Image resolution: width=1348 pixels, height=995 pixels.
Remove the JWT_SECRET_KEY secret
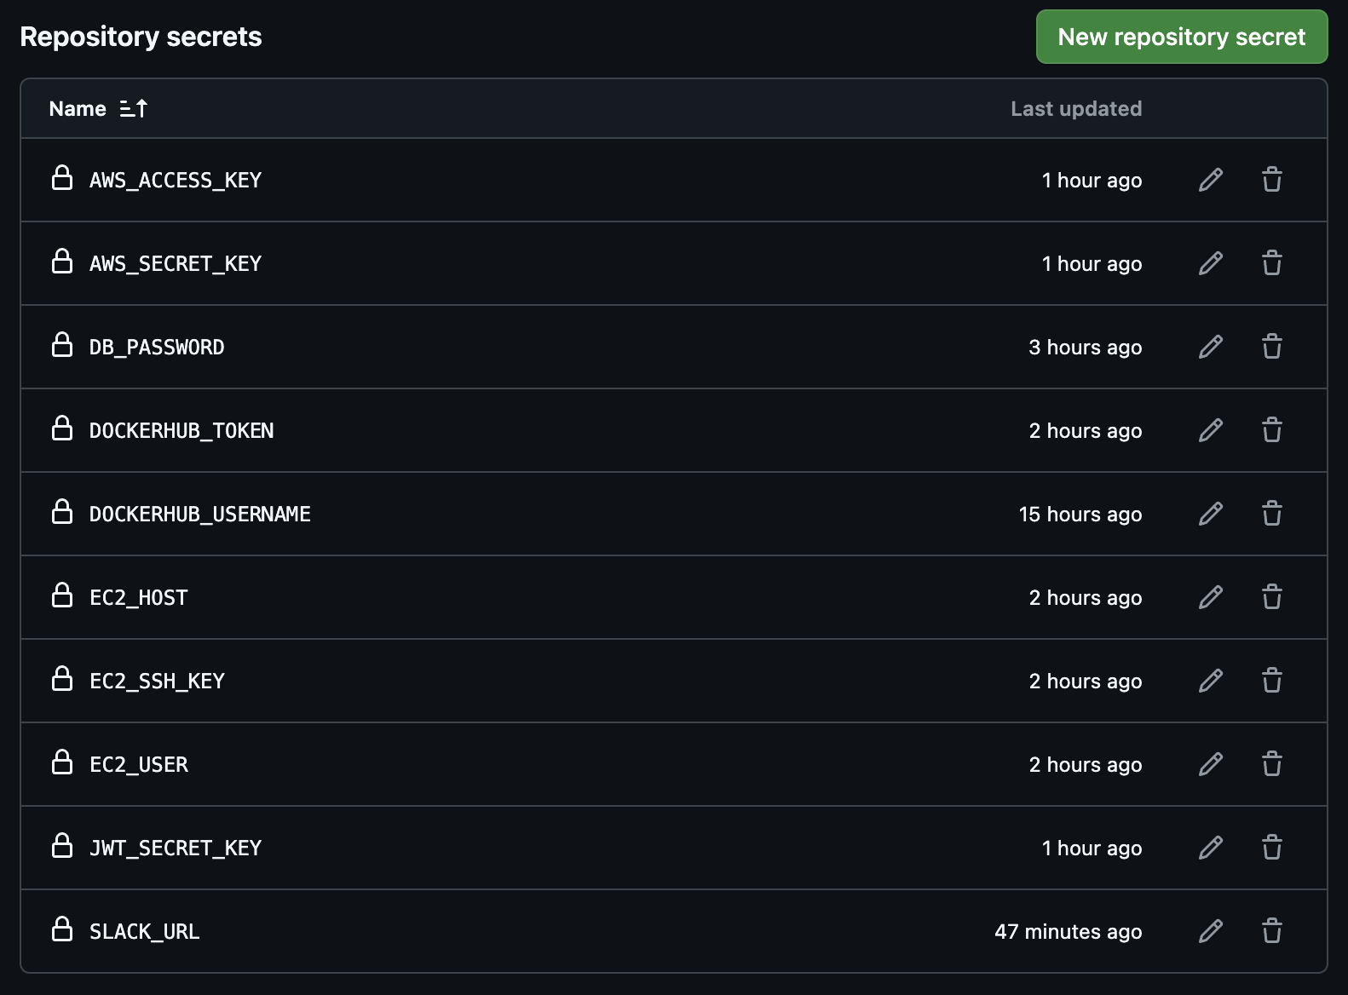pyautogui.click(x=1272, y=848)
